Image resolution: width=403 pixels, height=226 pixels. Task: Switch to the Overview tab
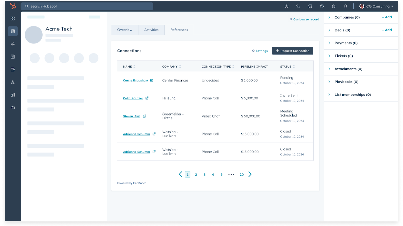coord(125,30)
